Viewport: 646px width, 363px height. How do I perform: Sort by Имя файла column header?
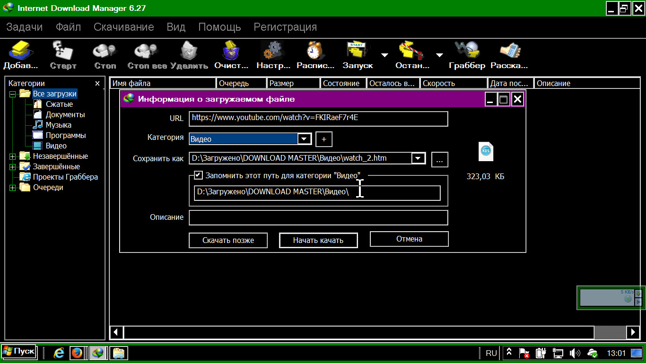(x=163, y=84)
